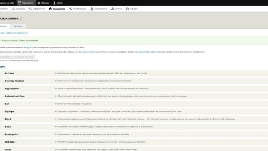Collapse the ЯДРО module group
268x151 pixels.
[3, 67]
